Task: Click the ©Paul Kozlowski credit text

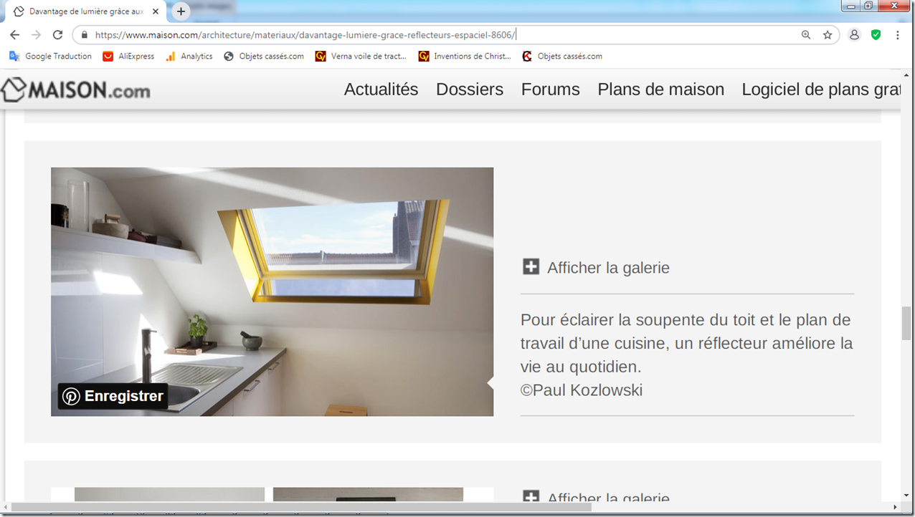Action: (x=582, y=390)
